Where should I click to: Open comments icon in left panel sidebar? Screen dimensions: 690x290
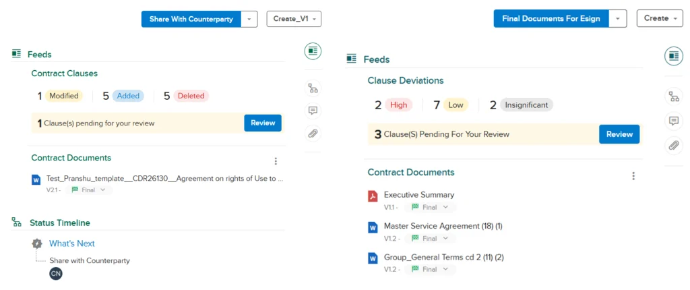(313, 111)
